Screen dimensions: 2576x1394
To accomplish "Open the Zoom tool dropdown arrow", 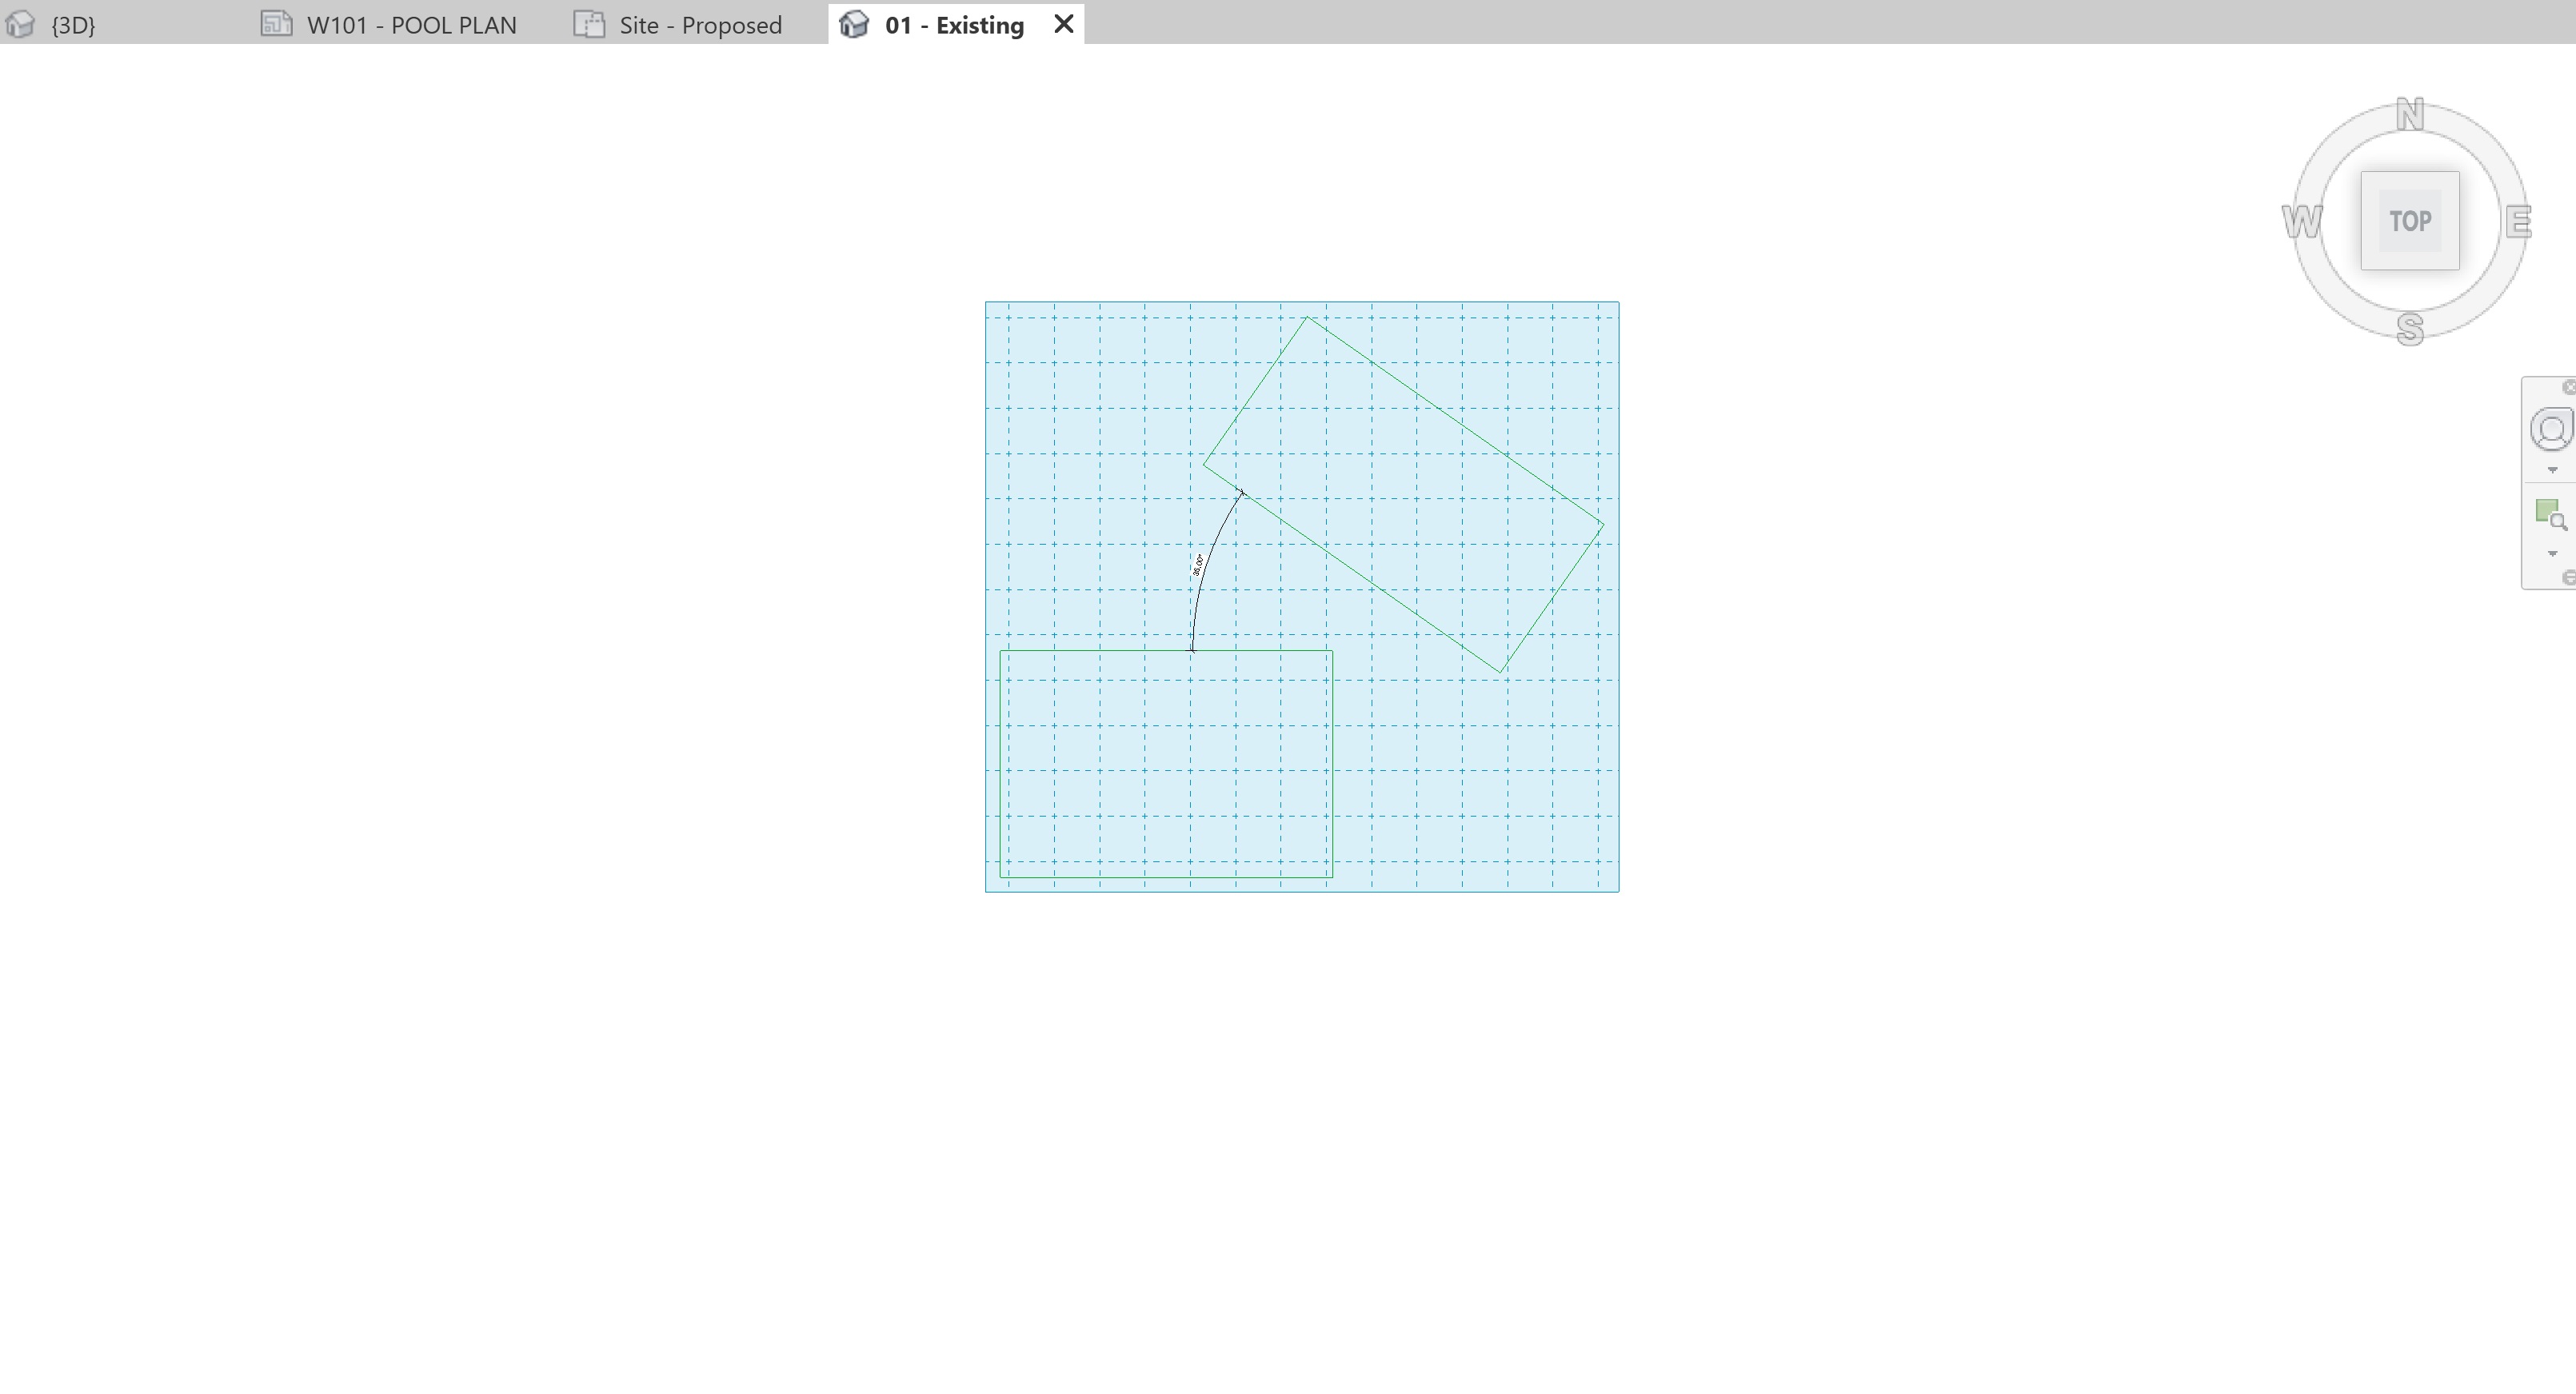I will [2551, 554].
